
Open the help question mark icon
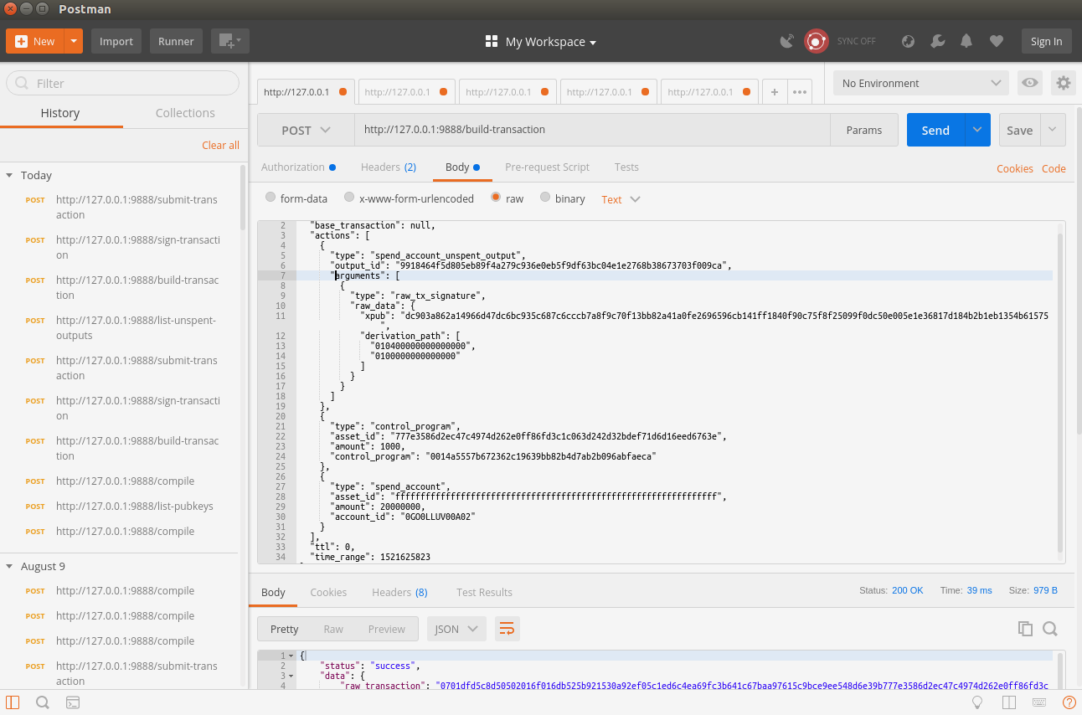pyautogui.click(x=1069, y=702)
